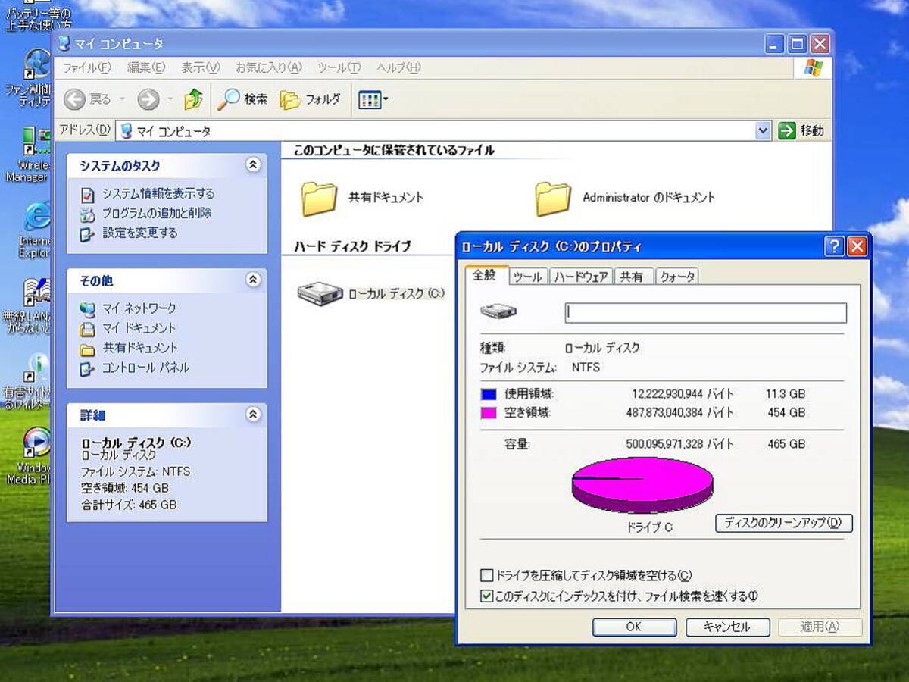
Task: Enable ドライブを圧縮 compress drive checkbox
Action: click(x=487, y=575)
